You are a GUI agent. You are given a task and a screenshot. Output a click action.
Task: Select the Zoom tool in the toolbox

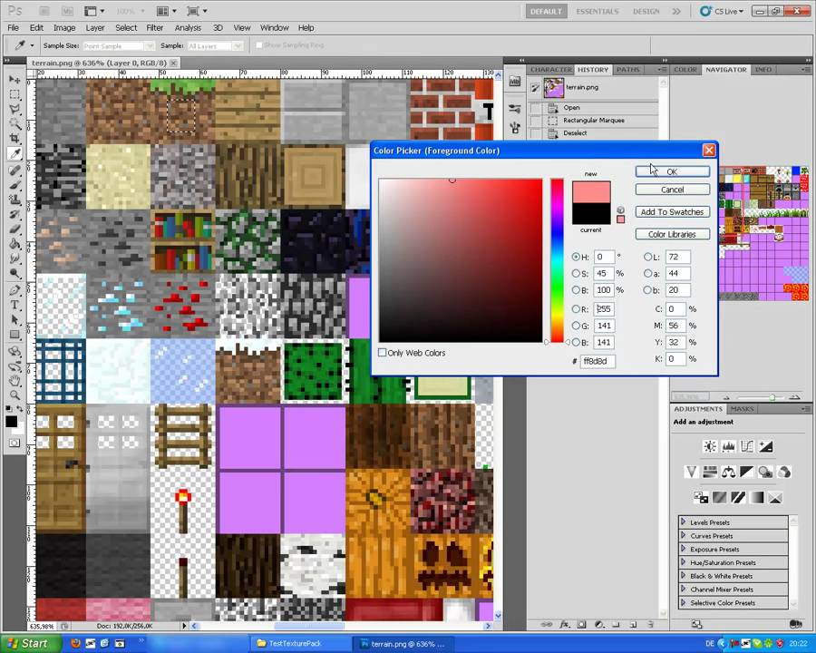15,395
